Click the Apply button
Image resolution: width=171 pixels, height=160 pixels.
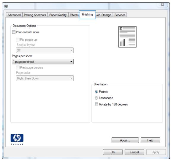156,152
